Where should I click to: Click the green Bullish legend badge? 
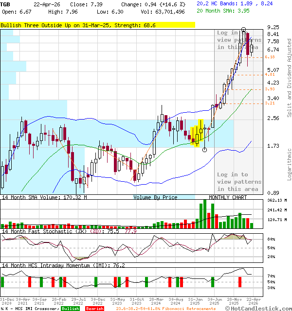[x=70, y=309]
